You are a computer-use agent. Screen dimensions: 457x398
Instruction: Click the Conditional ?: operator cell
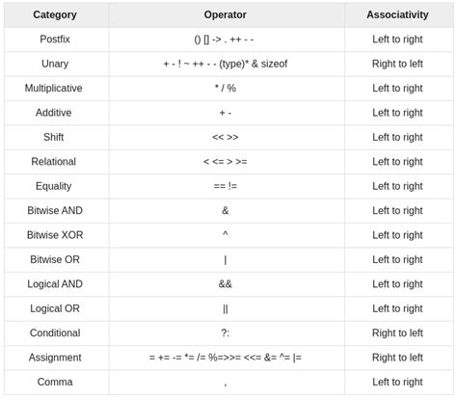click(x=226, y=333)
